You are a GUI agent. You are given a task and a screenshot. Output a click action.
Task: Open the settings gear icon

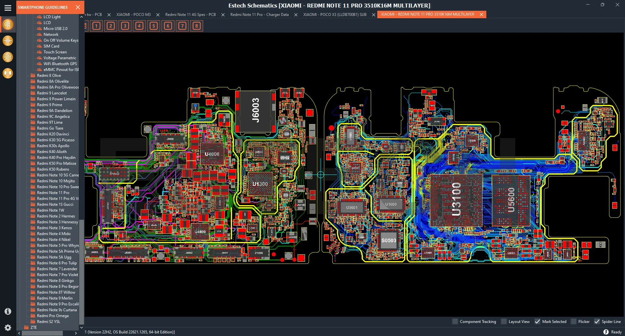(x=8, y=328)
